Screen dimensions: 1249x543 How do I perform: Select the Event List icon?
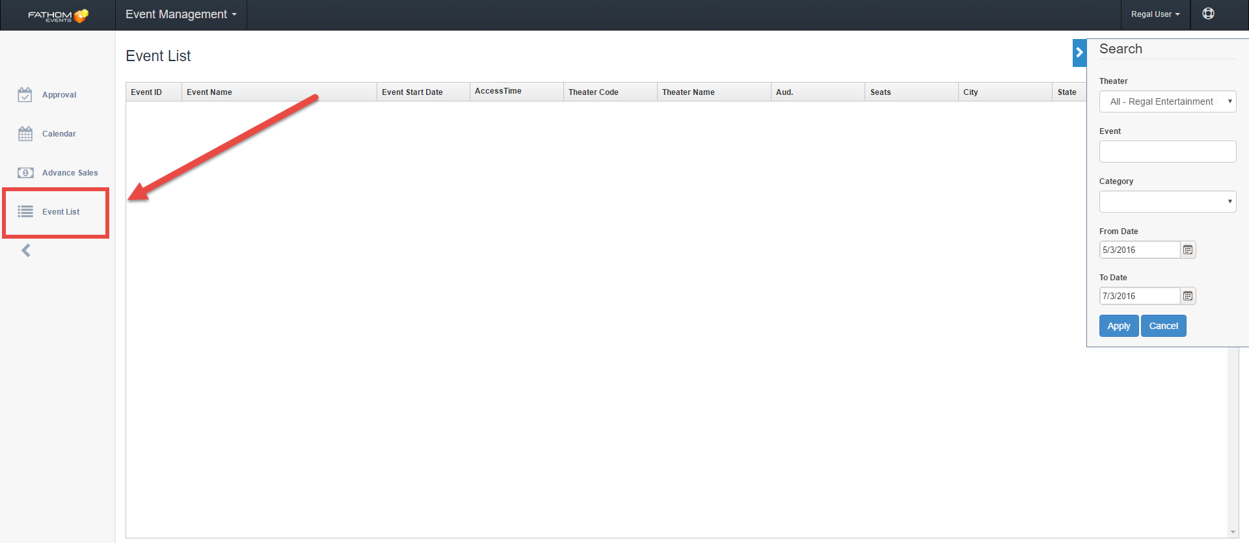[25, 212]
